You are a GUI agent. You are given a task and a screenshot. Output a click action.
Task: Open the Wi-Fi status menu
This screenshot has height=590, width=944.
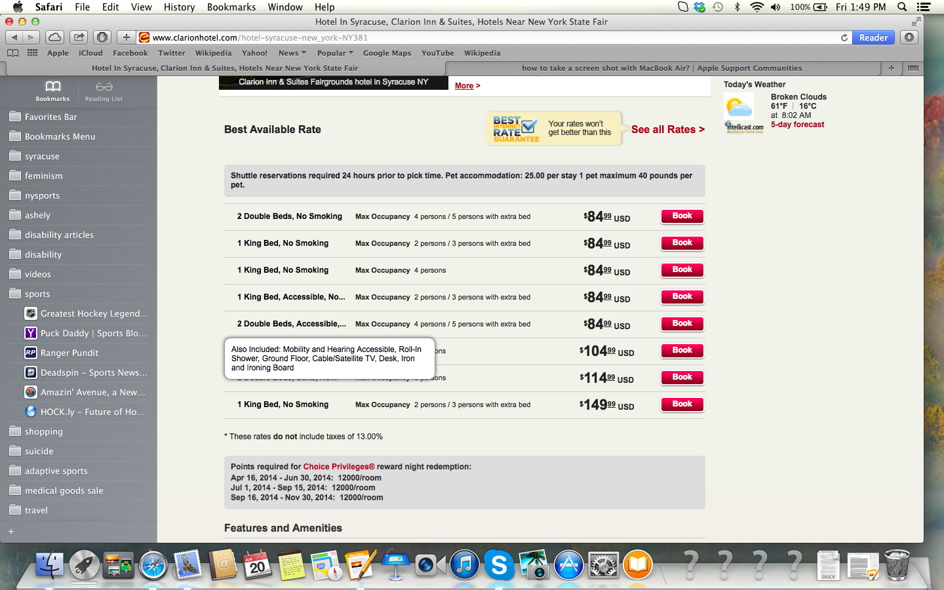[757, 7]
